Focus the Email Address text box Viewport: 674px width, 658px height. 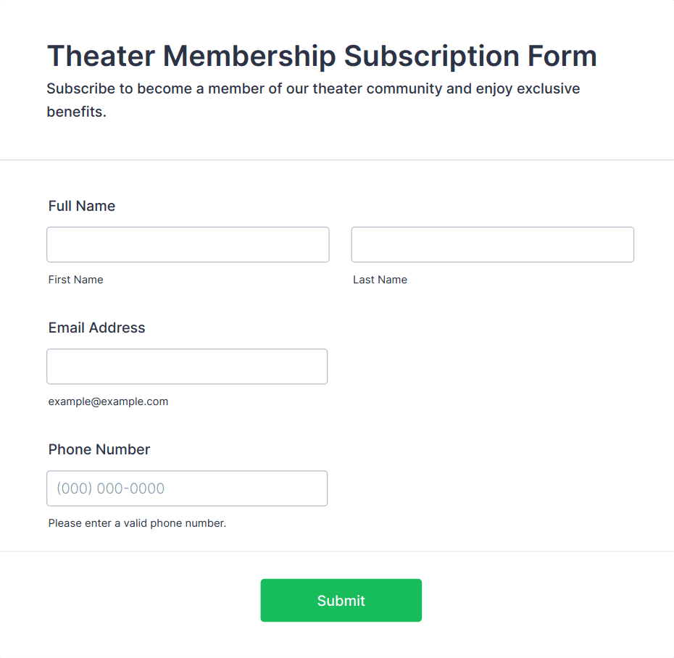pos(187,367)
